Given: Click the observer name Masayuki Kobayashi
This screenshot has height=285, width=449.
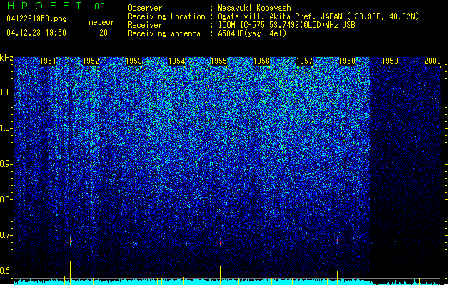Looking at the screenshot, I should point(256,8).
